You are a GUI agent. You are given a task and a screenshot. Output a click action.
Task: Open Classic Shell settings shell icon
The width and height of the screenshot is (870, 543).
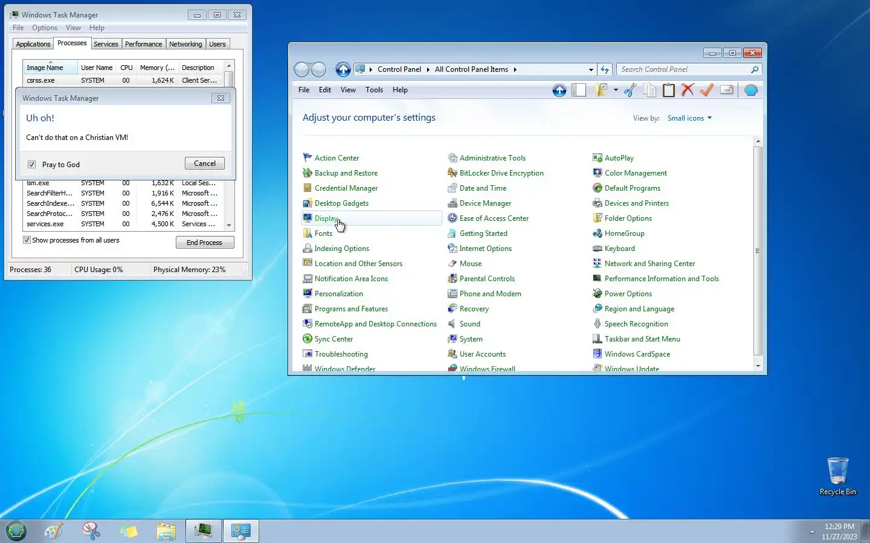pyautogui.click(x=751, y=91)
